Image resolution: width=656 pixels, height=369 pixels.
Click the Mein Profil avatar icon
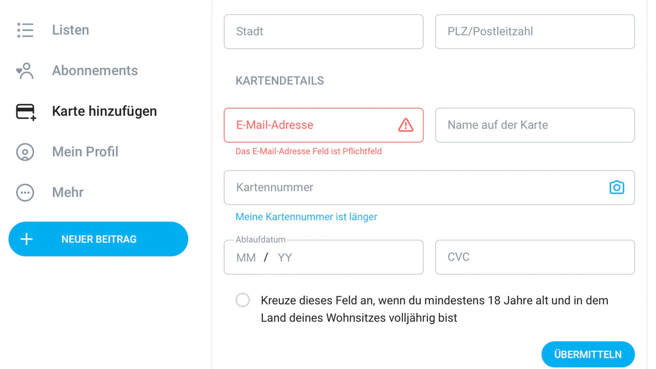click(25, 152)
